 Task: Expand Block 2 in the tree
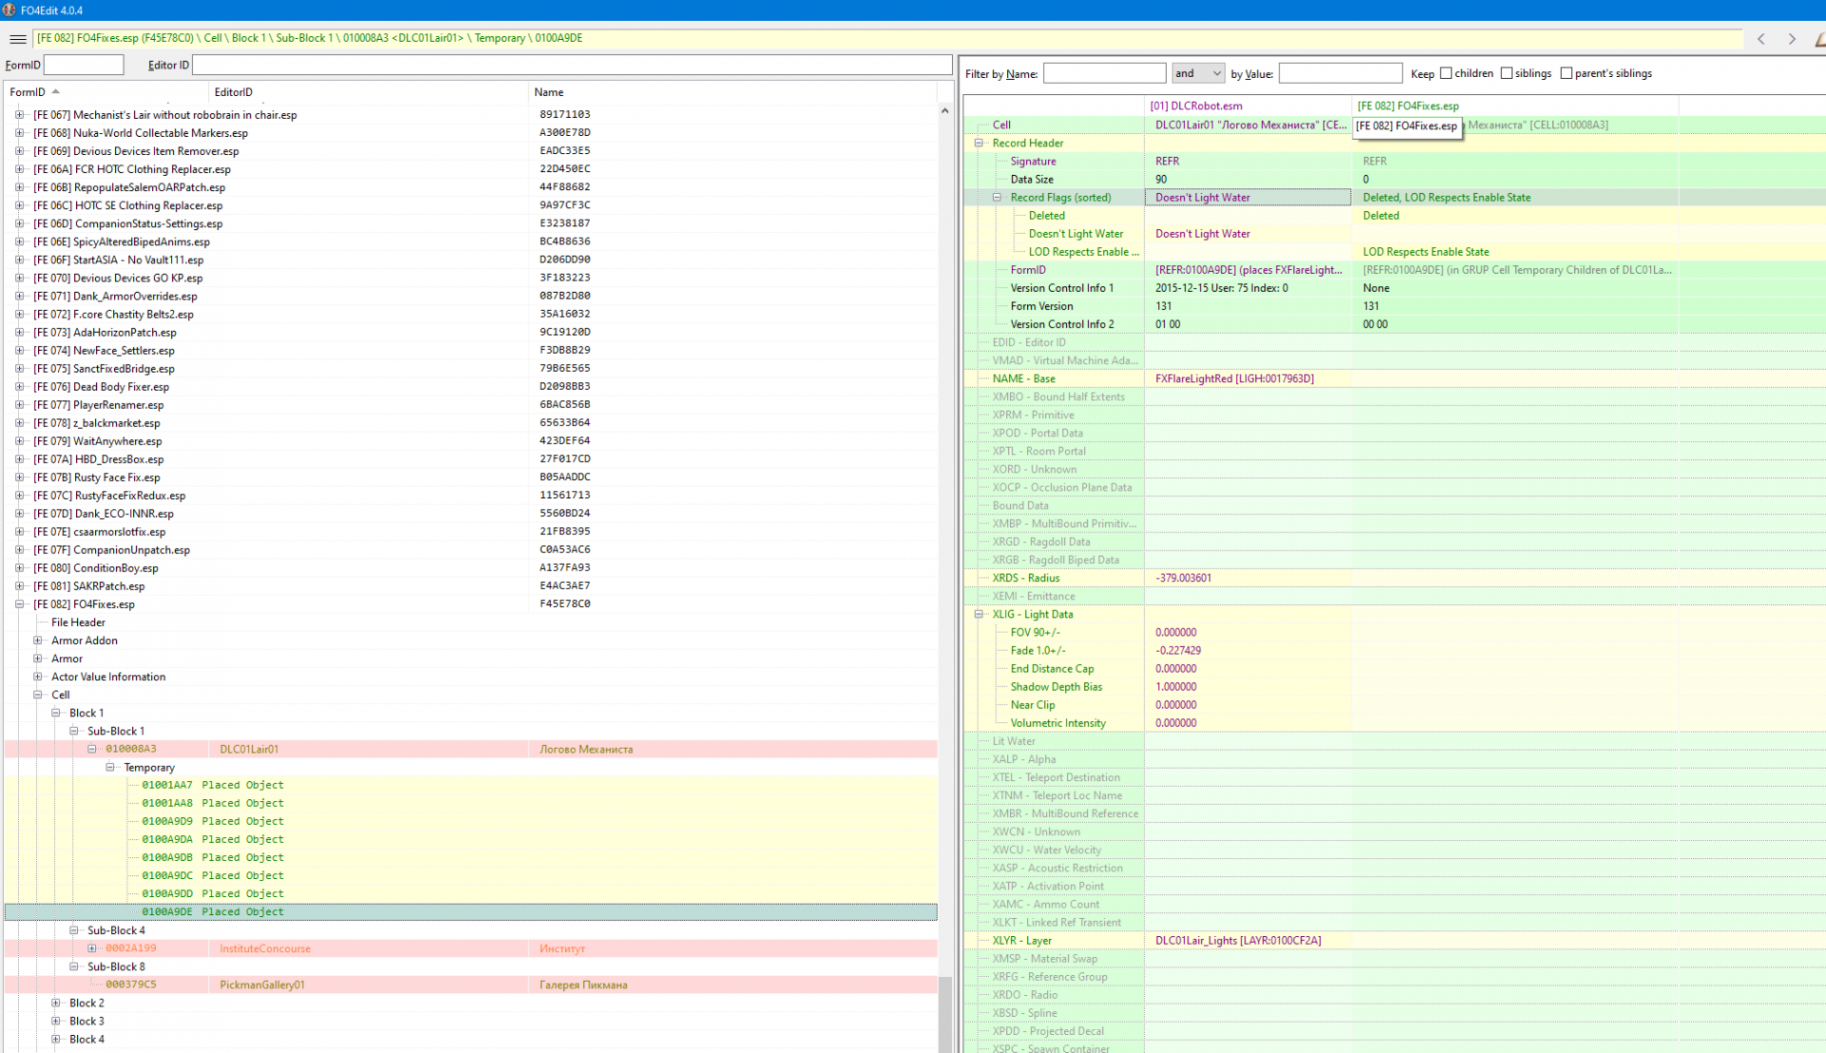56,1003
